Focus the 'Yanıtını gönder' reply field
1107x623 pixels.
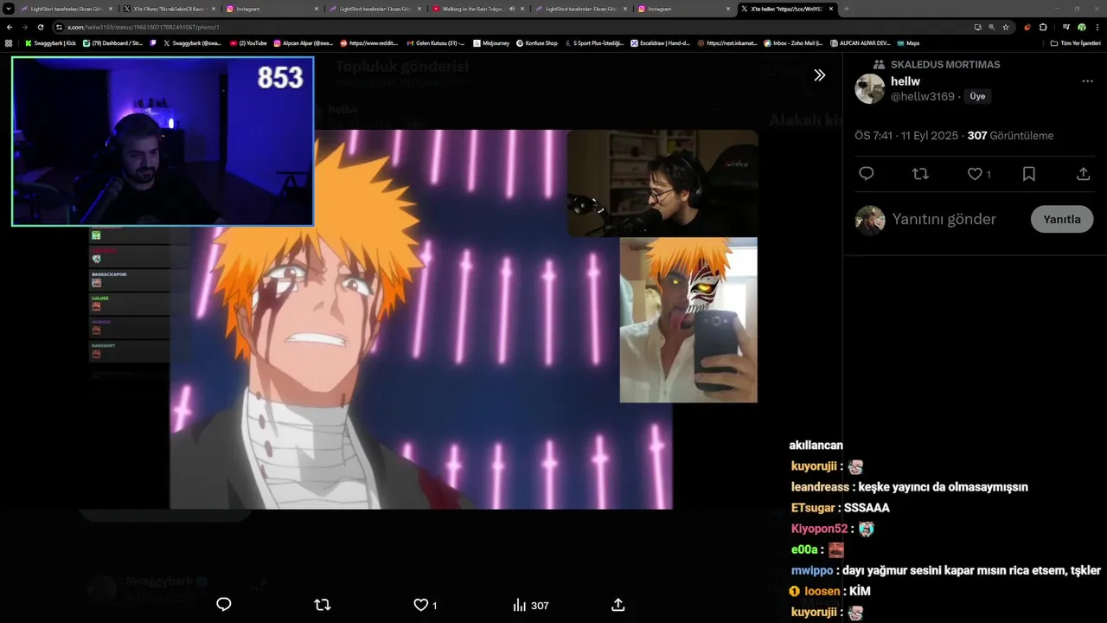point(944,220)
